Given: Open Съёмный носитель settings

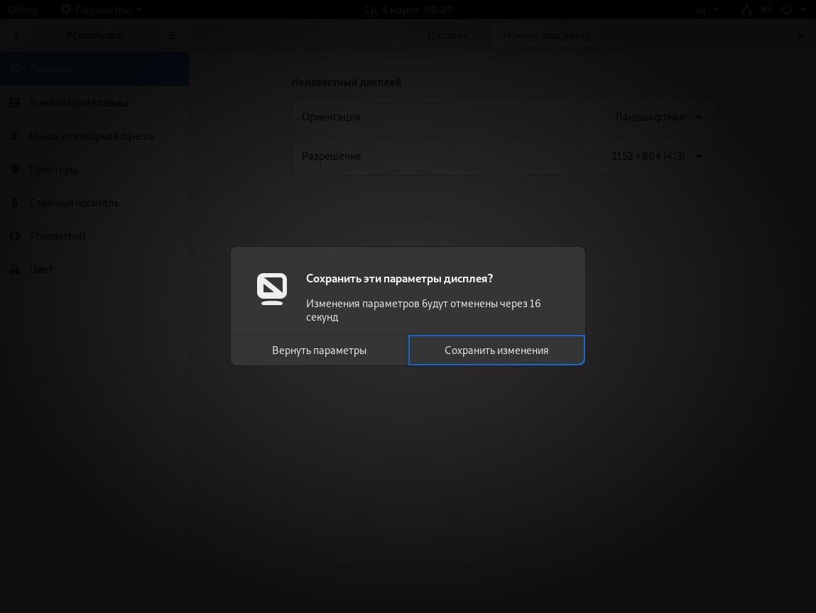Looking at the screenshot, I should pos(74,202).
